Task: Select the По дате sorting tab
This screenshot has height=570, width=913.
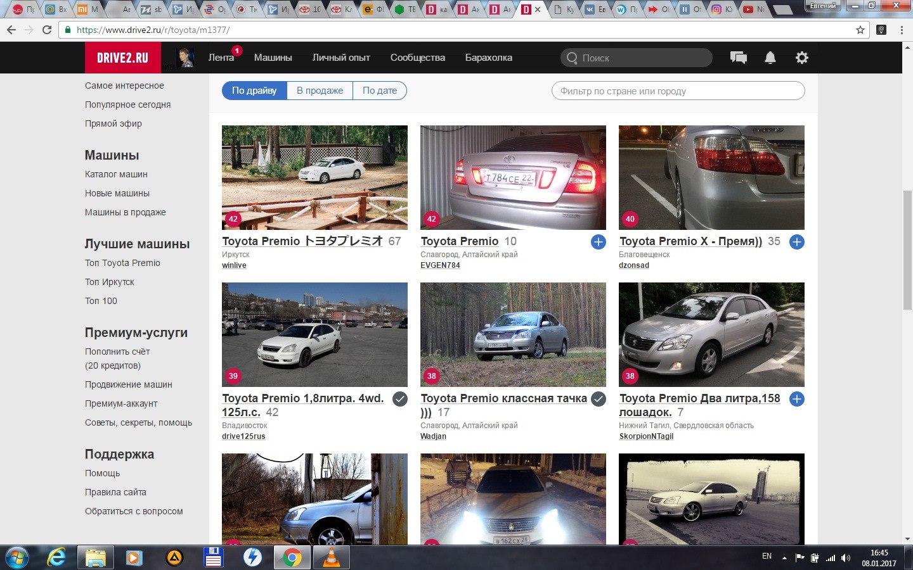Action: (x=380, y=91)
